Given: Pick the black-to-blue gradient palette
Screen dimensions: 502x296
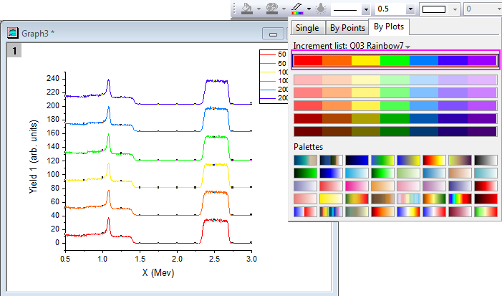Looking at the screenshot, I should click(x=357, y=160).
